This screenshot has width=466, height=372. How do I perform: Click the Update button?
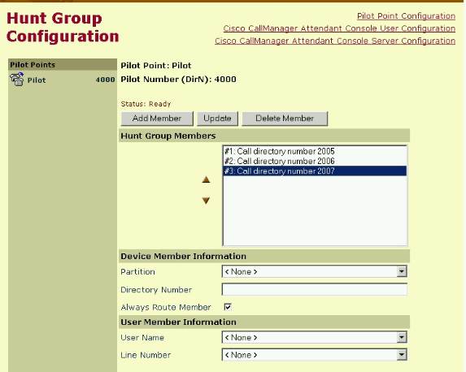pos(217,119)
